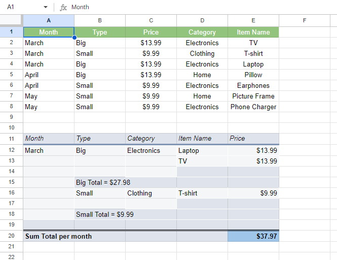Select the row 20 header
Viewport: 337px width, 260px height.
pyautogui.click(x=11, y=236)
